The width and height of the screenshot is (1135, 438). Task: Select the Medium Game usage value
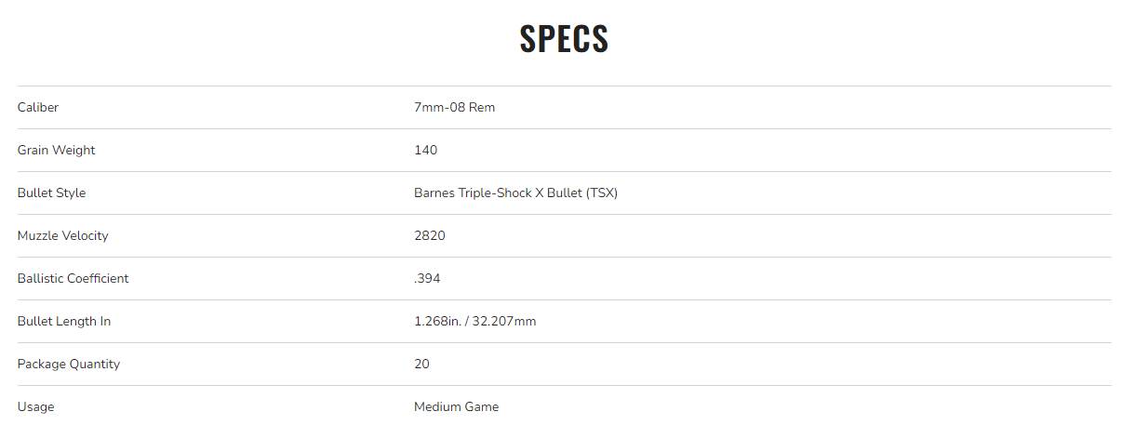[456, 407]
